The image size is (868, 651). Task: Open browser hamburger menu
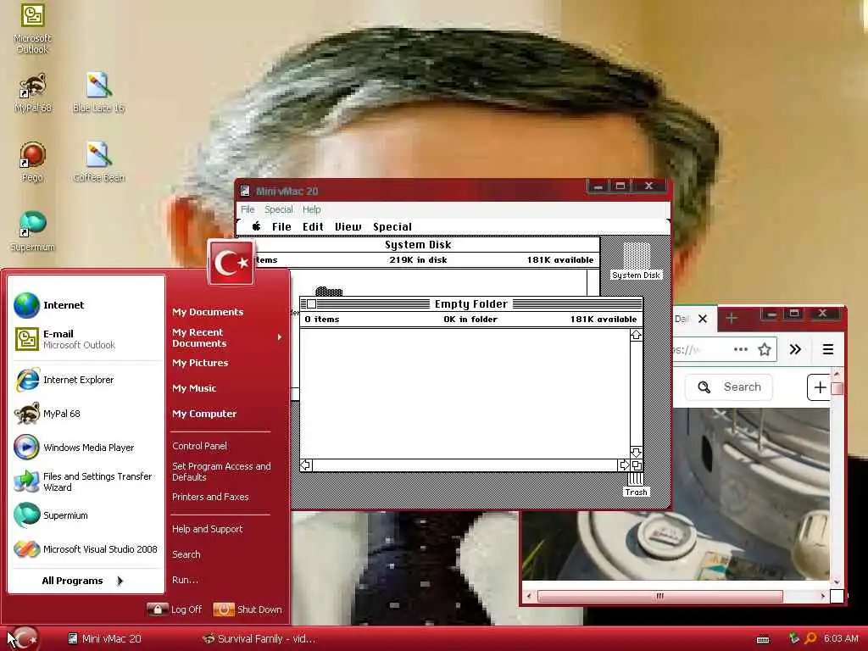tap(827, 349)
